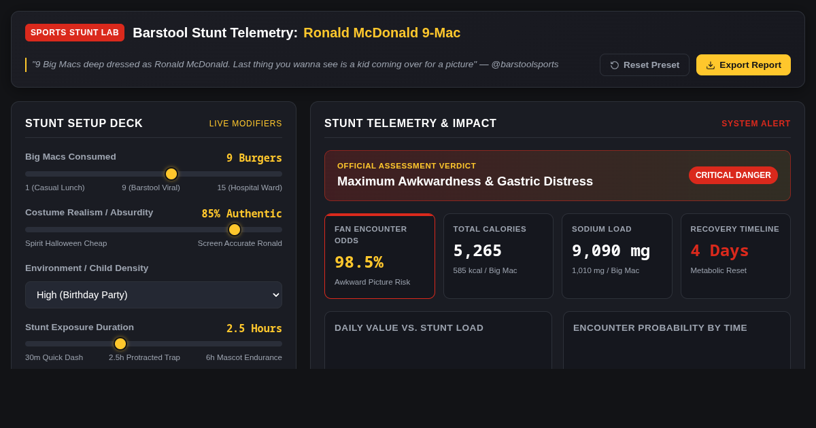Click the 'Barstool Stunt Telemetry:' heading text
Viewport: 816px width, 428px height.
pos(216,33)
